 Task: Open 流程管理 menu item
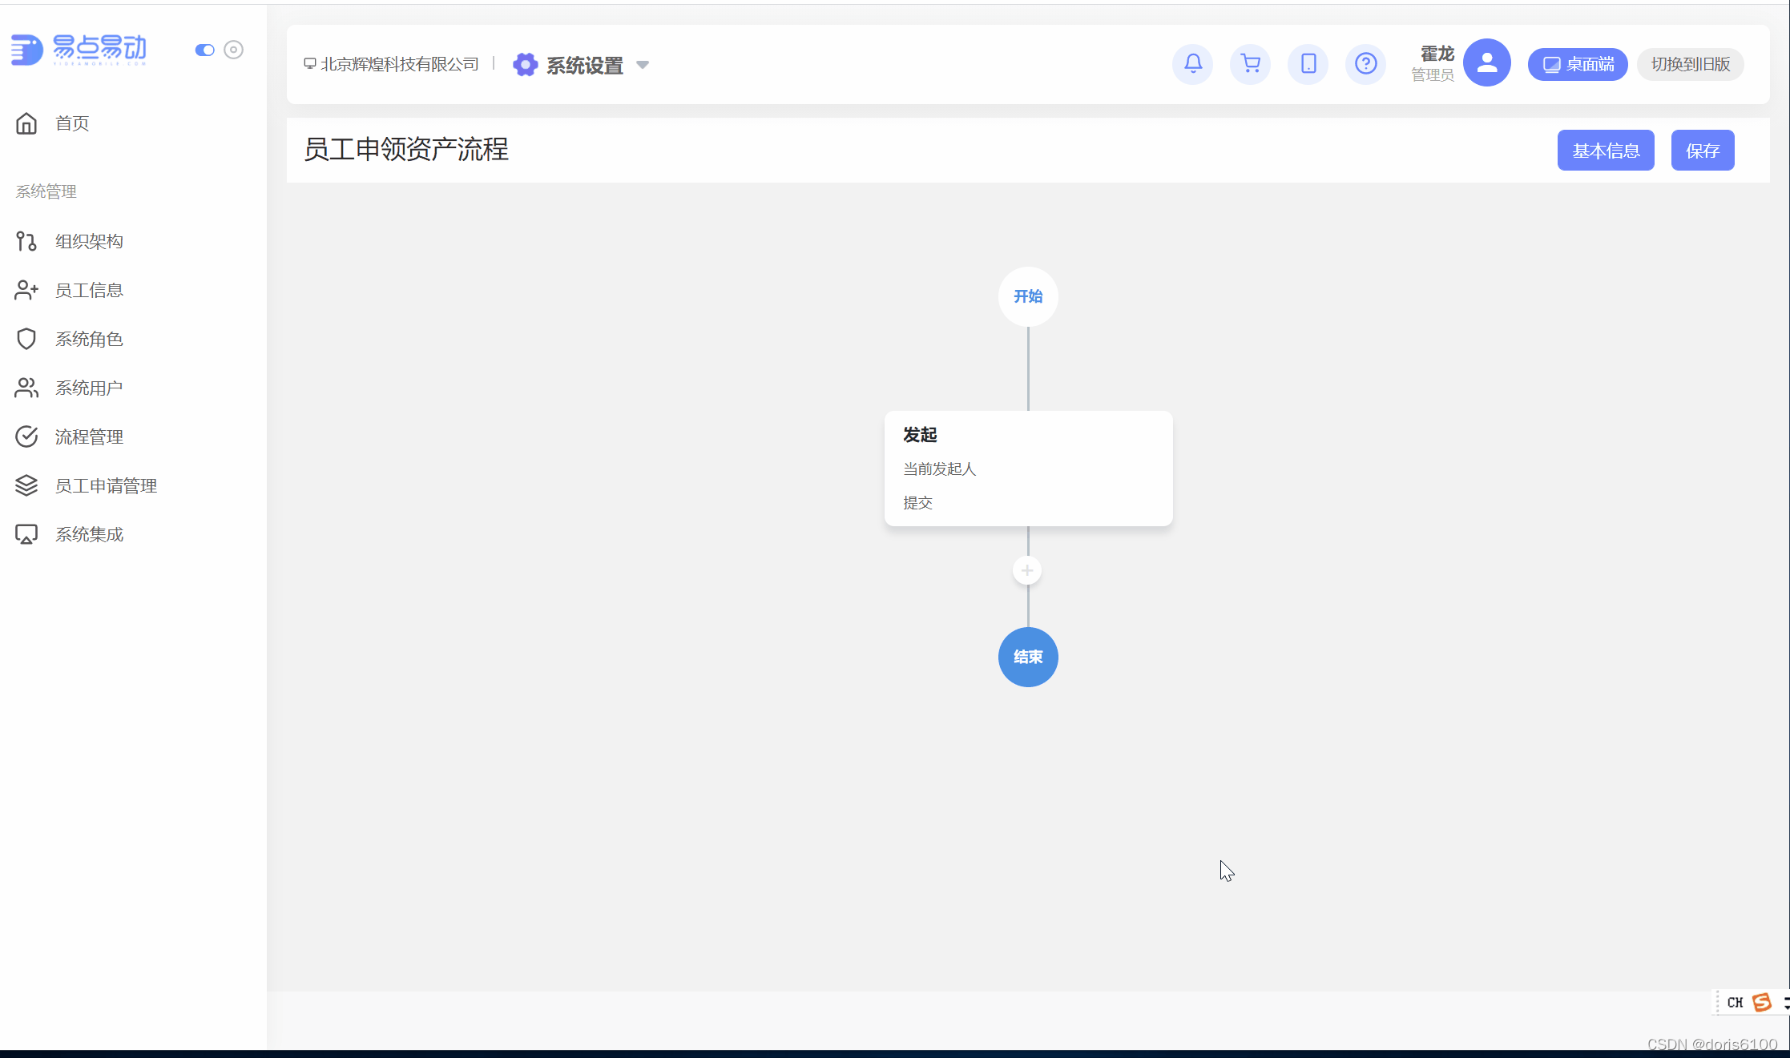(89, 436)
